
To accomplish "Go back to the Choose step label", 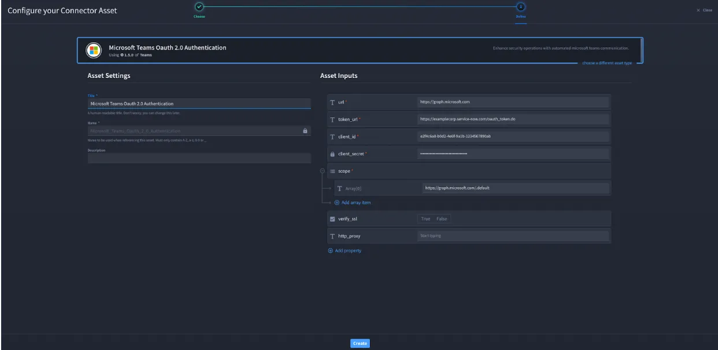I will pos(199,16).
